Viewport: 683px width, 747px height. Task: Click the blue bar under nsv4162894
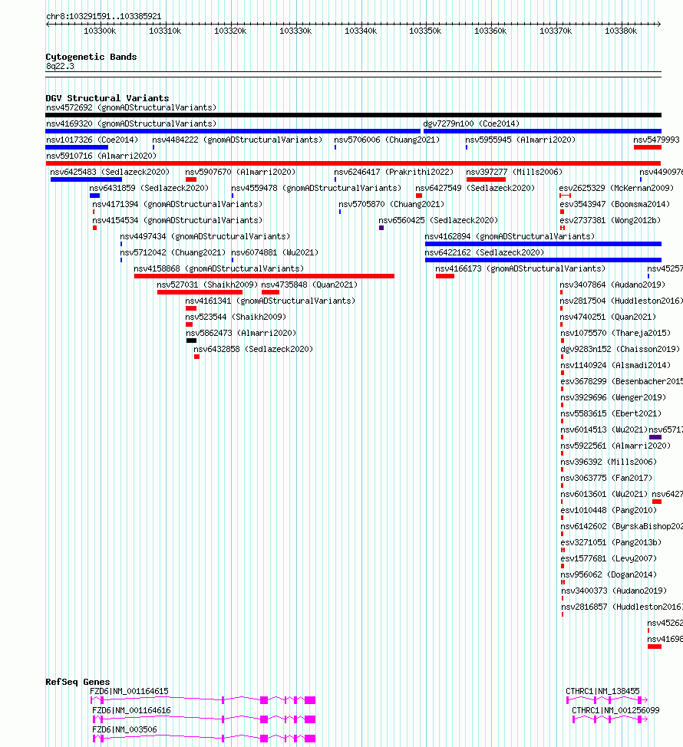click(x=543, y=245)
